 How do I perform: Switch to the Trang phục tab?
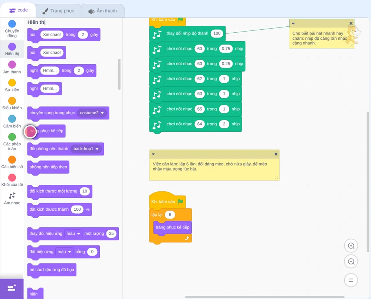click(x=58, y=11)
